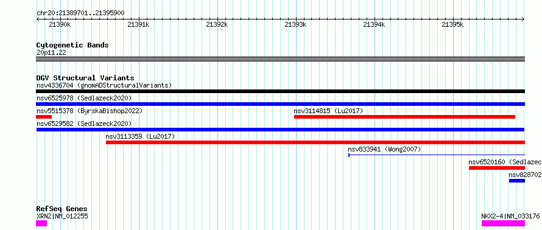Click the chr20:21389701..21395900 coordinate label
The height and width of the screenshot is (230, 542).
pos(80,13)
